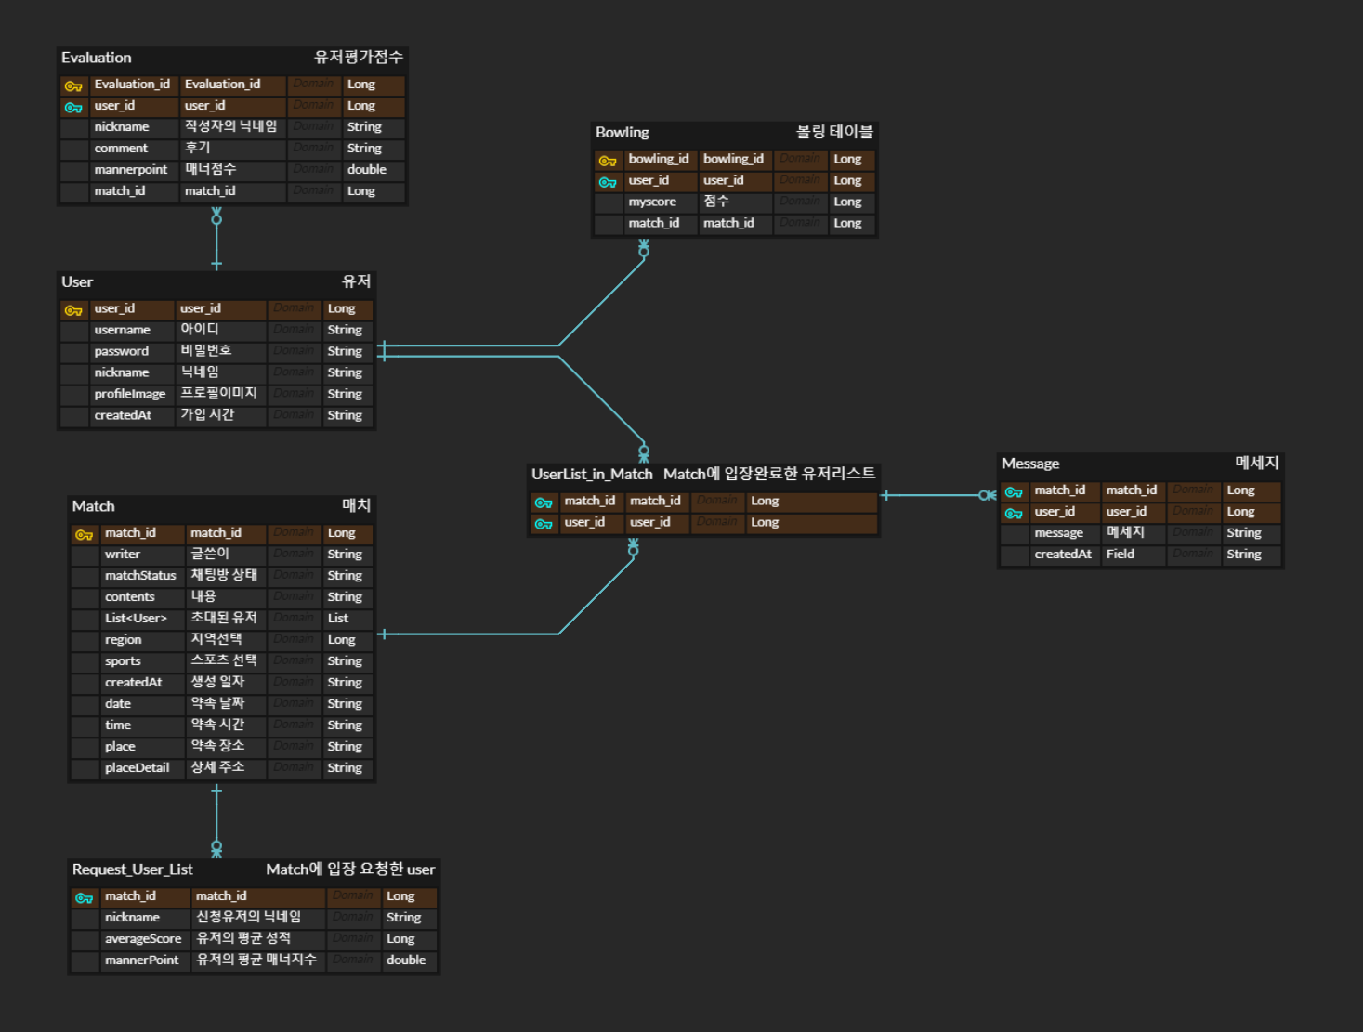
Task: Click the mannerpoint row in Evaluation
Action: click(x=130, y=170)
